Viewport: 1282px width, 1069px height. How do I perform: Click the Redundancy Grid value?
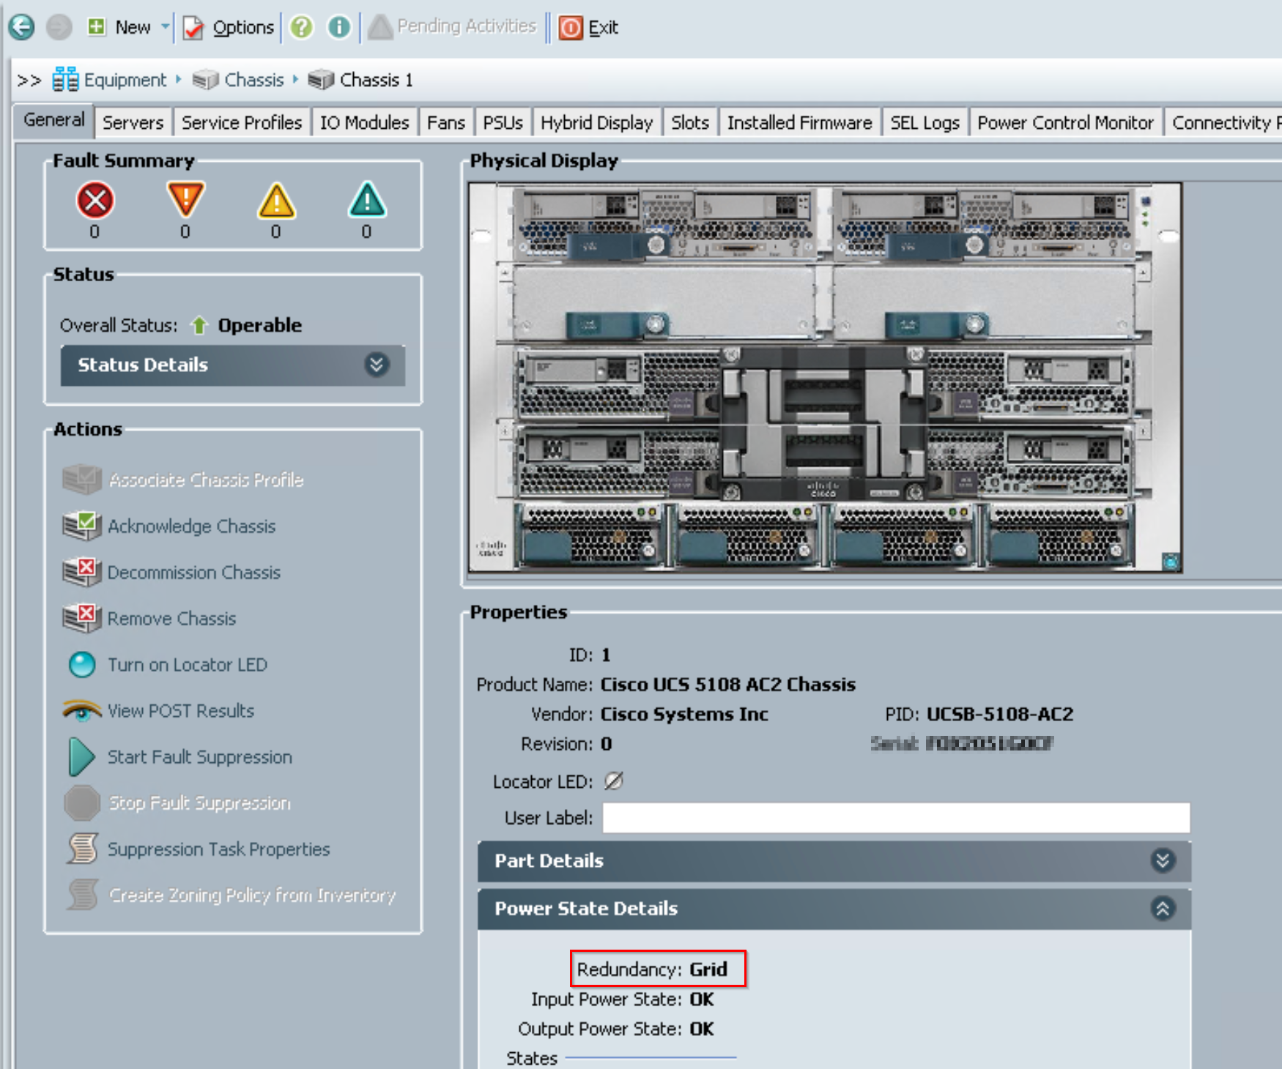pos(708,969)
